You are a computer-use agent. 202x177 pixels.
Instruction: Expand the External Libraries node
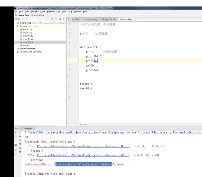(x=15, y=49)
